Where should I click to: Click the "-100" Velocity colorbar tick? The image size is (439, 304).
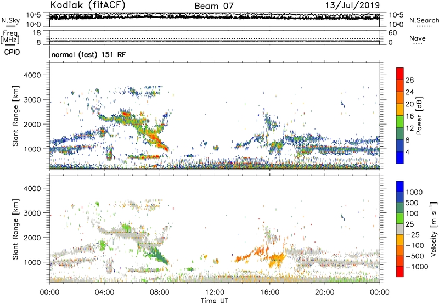(x=415, y=245)
